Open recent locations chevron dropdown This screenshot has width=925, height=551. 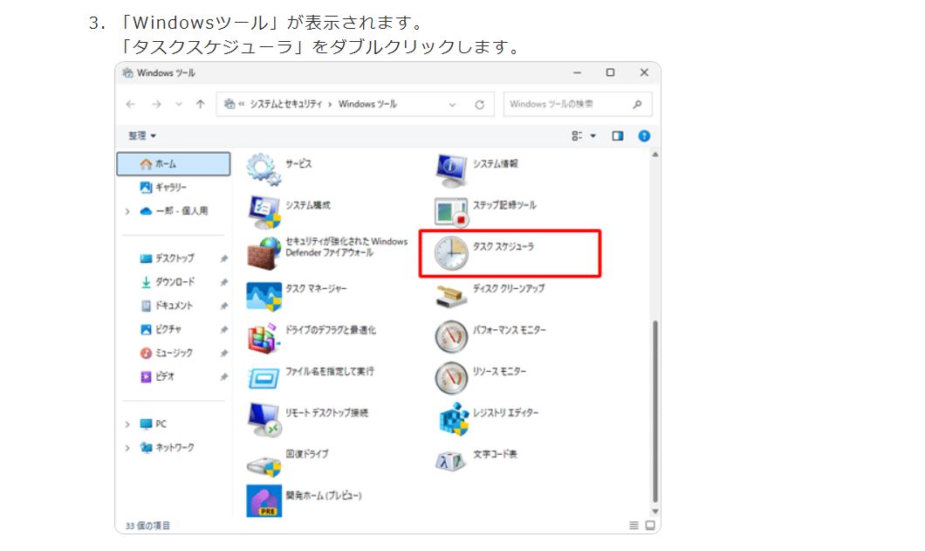[179, 105]
